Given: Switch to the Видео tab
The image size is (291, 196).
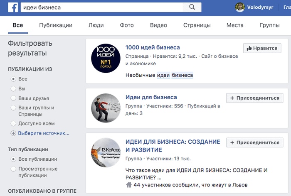Looking at the screenshot, I should point(158,25).
